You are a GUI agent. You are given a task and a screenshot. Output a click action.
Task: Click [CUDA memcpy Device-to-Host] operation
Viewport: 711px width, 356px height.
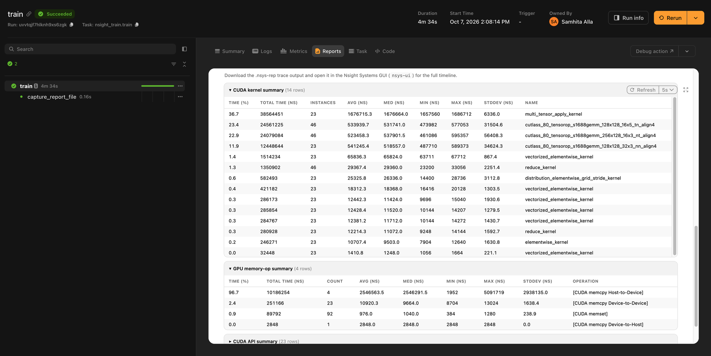tap(608, 324)
